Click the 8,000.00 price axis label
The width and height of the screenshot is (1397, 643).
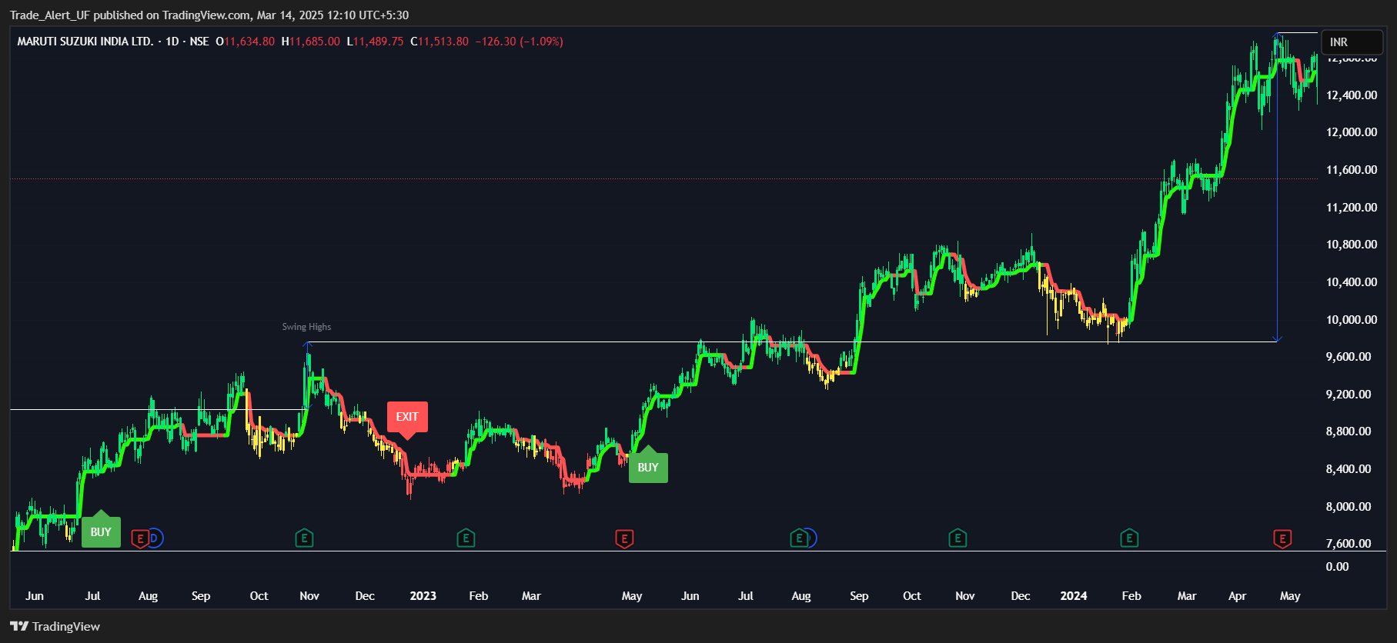coord(1349,507)
